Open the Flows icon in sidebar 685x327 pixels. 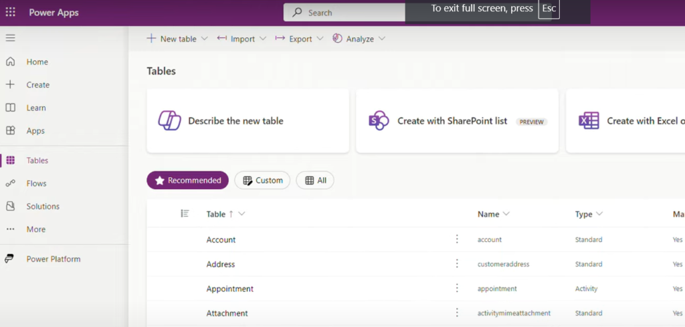click(10, 183)
